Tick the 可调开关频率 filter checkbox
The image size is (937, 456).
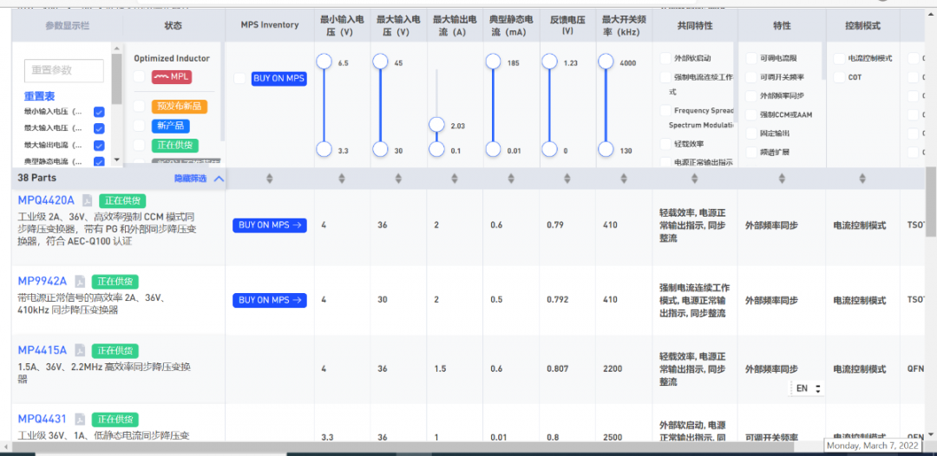pos(751,77)
